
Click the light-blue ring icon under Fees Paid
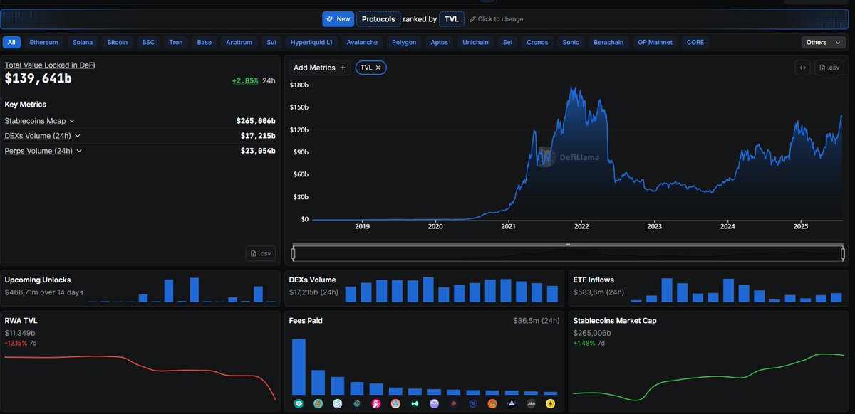point(338,403)
